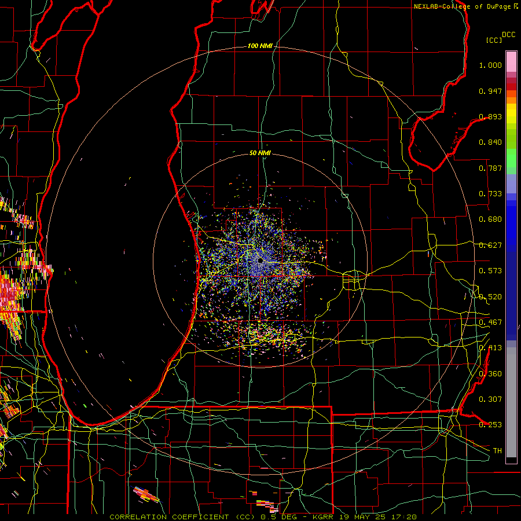Click the 0.893 color scale label
The image size is (521, 521).
tap(490, 116)
